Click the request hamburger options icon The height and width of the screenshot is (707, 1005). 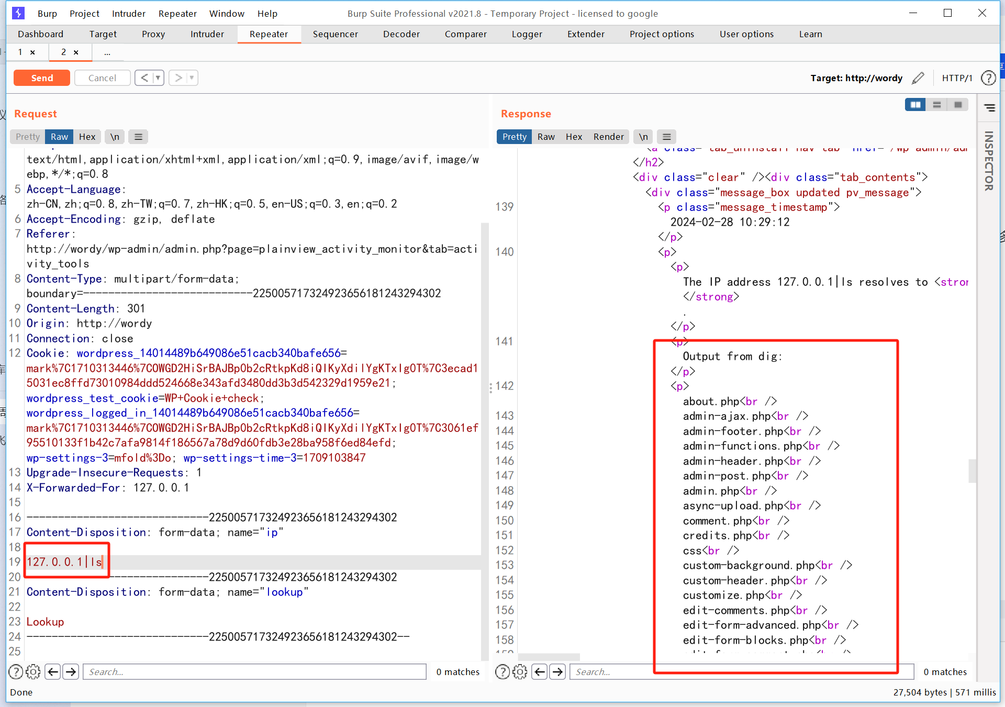(138, 137)
